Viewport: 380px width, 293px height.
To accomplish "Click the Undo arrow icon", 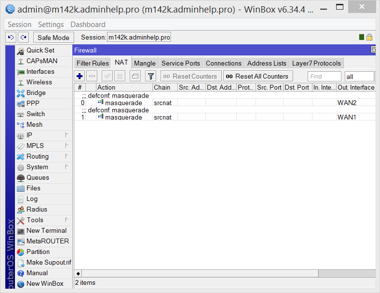I will 11,38.
